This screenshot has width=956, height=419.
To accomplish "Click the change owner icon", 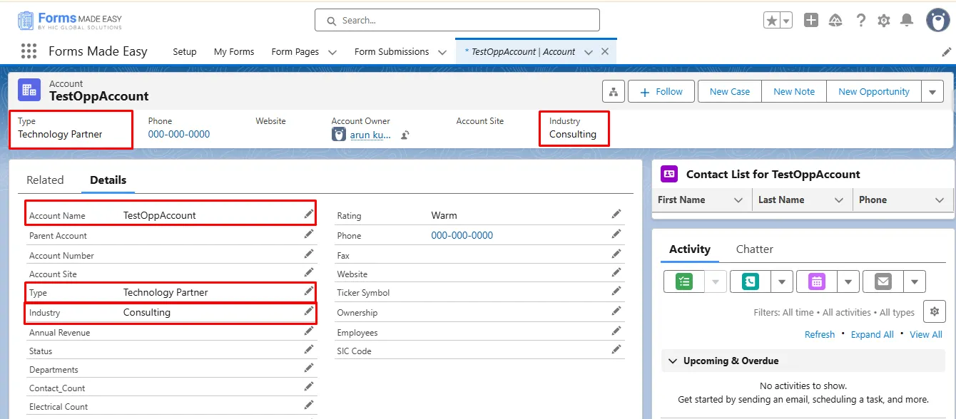I will coord(405,135).
